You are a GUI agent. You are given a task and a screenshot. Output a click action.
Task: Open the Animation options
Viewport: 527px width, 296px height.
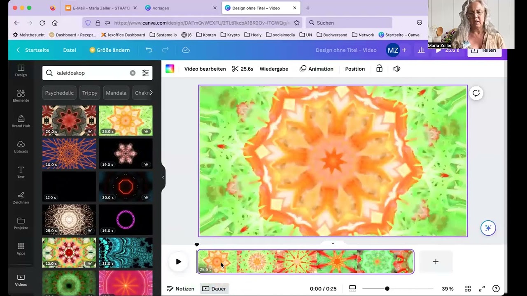click(317, 69)
